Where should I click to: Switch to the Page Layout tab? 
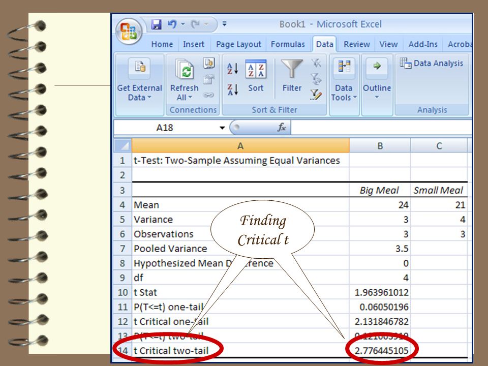238,44
